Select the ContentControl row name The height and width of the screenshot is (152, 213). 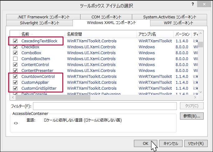(35, 65)
